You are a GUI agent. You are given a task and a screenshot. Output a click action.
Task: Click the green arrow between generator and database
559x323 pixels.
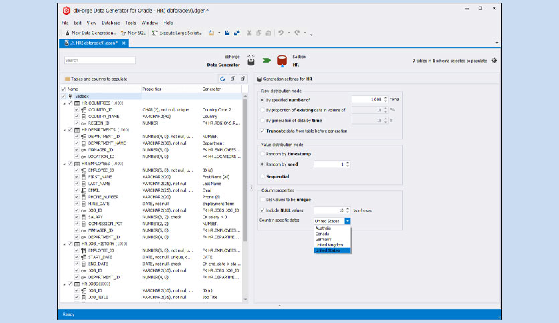tap(267, 61)
